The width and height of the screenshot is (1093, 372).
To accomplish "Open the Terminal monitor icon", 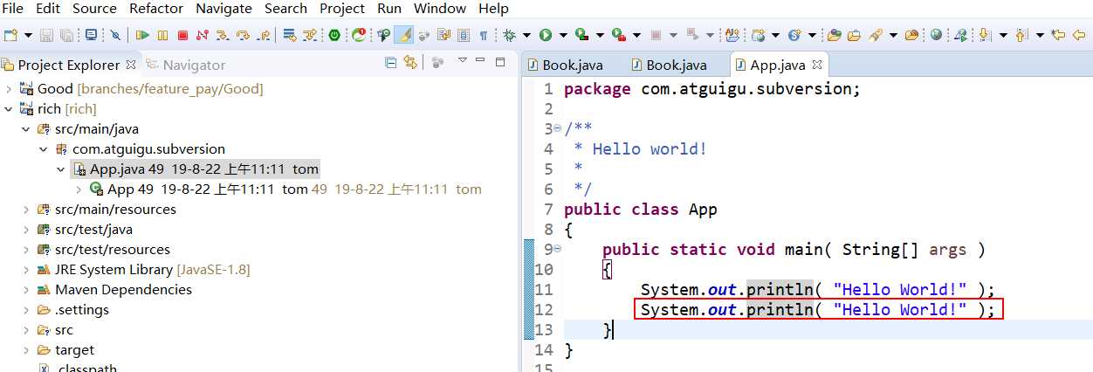I will pyautogui.click(x=91, y=35).
